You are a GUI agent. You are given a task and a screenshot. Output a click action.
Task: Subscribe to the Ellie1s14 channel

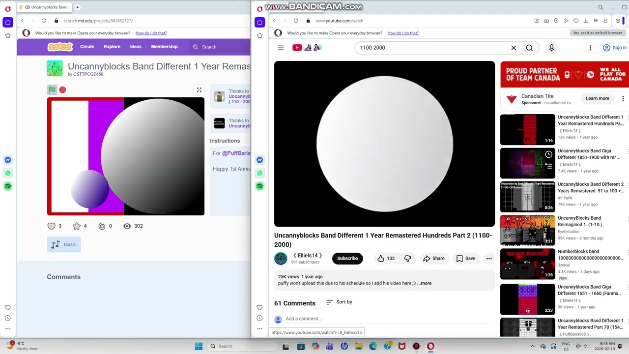(x=347, y=259)
